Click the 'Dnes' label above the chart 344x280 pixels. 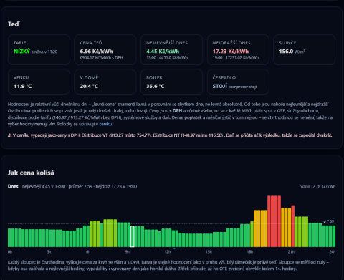(x=13, y=186)
